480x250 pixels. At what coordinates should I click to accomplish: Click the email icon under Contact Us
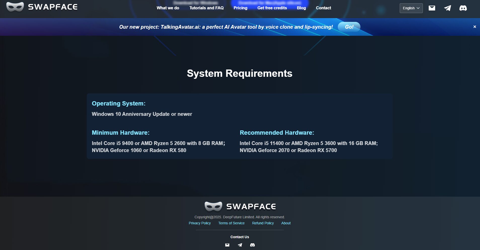[227, 245]
